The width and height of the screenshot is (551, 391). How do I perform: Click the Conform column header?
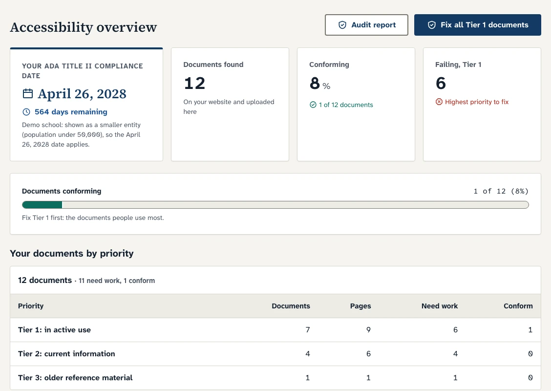coord(518,306)
